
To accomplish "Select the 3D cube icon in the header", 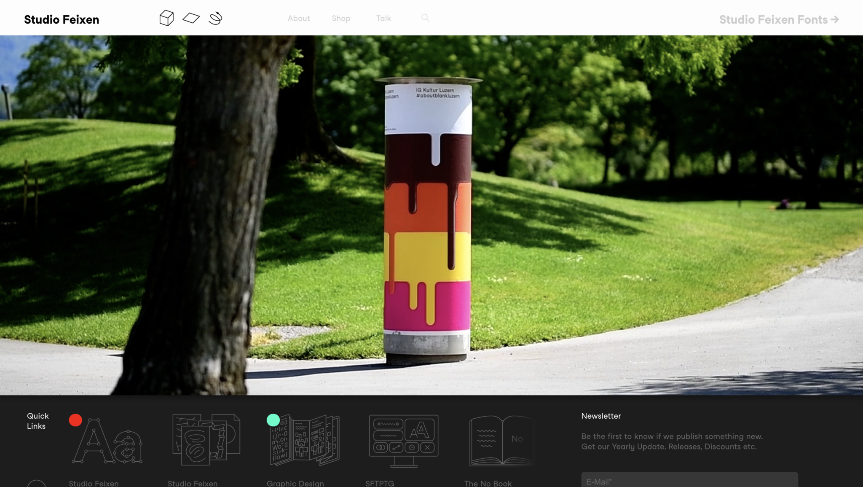I will [x=166, y=19].
